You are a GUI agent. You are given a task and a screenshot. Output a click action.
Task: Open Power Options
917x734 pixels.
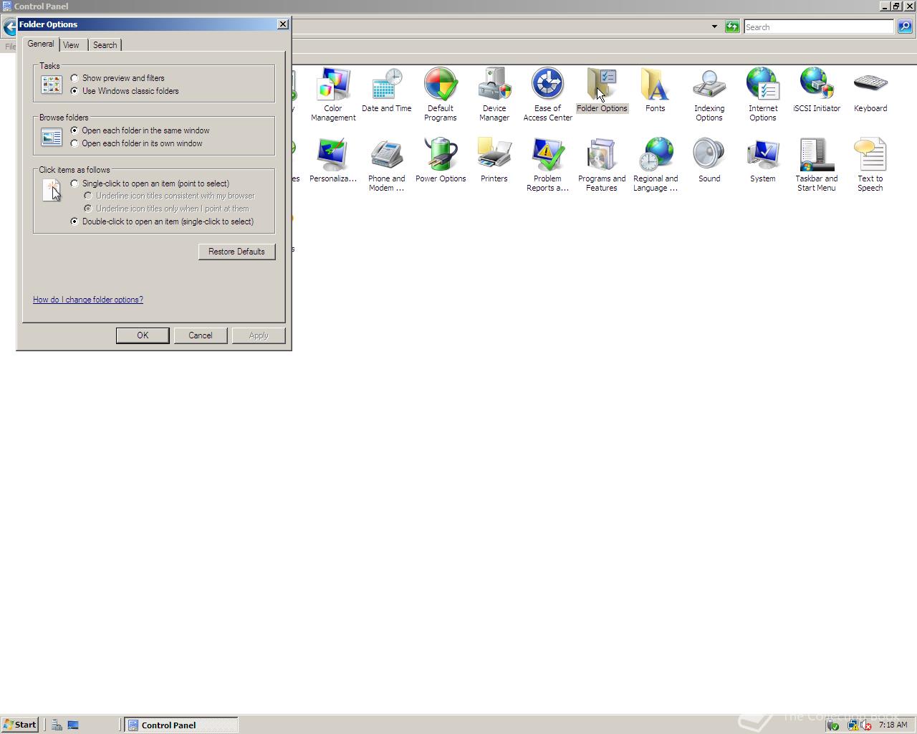441,161
